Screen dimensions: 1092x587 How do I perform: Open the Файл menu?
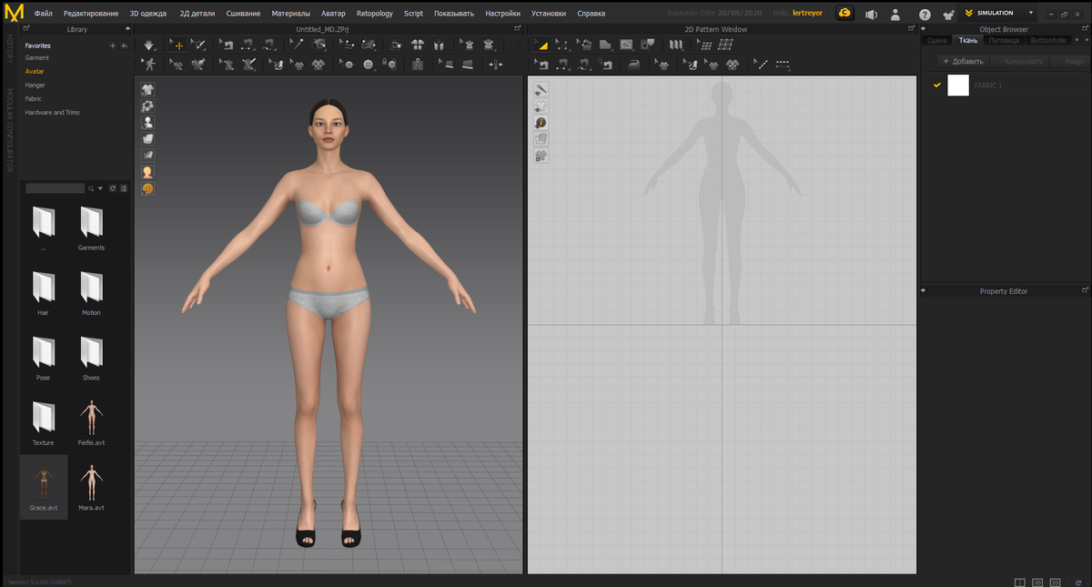(44, 14)
